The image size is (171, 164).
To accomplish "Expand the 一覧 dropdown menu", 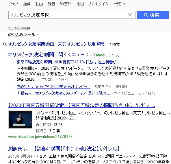I will 119,4.
